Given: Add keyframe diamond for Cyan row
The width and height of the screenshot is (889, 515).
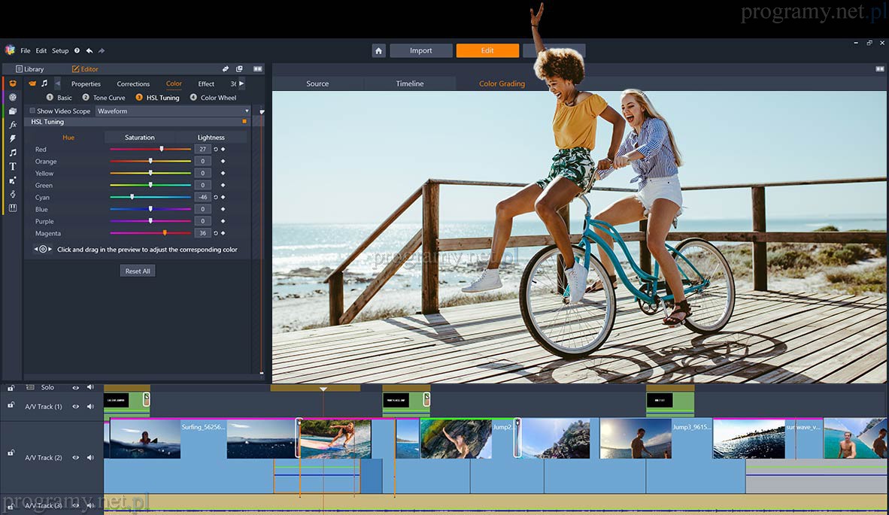Looking at the screenshot, I should click(223, 198).
